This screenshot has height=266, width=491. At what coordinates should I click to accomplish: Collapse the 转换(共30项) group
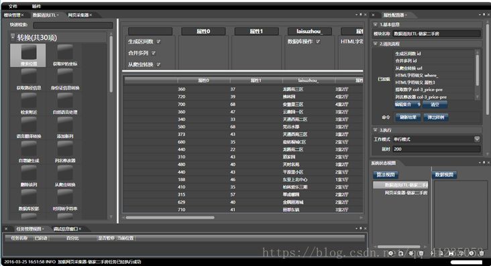tap(13, 38)
